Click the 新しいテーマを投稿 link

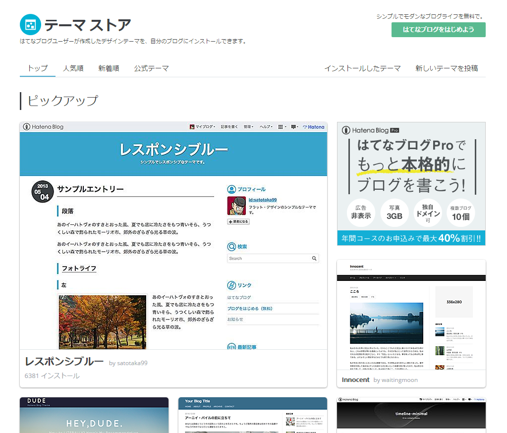coord(447,68)
